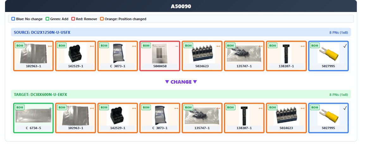Click the SOURCE: DCI2X1250N-U-USFX header

click(x=42, y=32)
